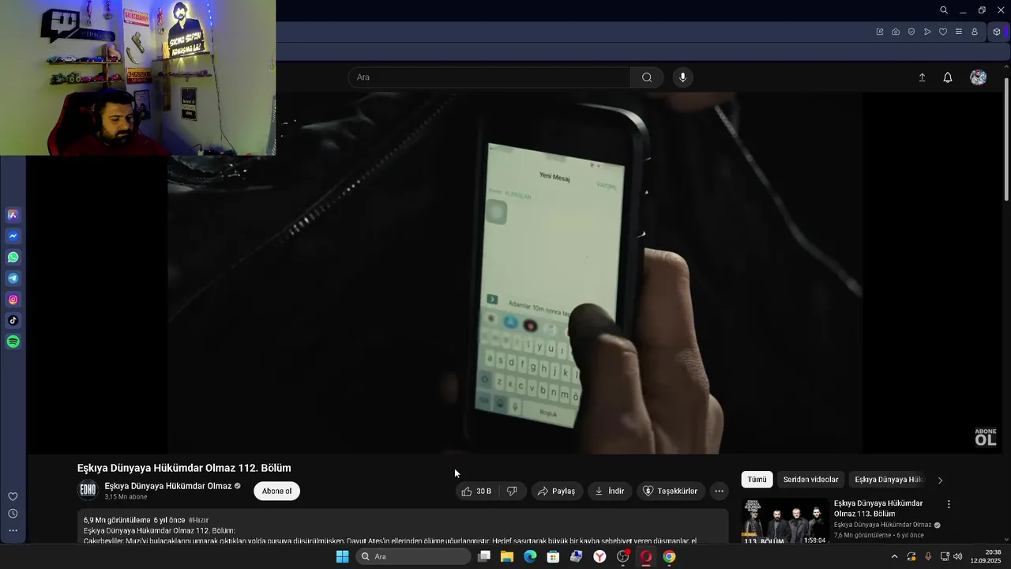Open the Windows Start menu
Image resolution: width=1011 pixels, height=569 pixels.
[x=342, y=556]
